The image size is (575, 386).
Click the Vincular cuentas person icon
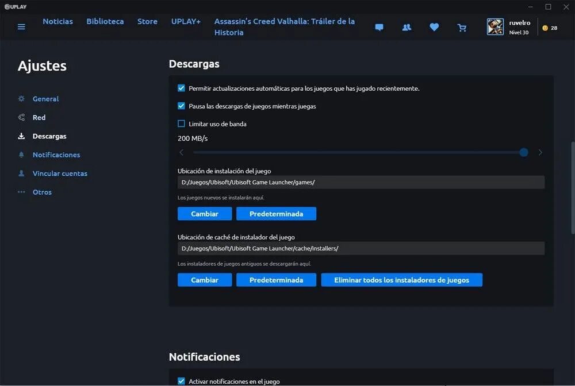click(21, 173)
